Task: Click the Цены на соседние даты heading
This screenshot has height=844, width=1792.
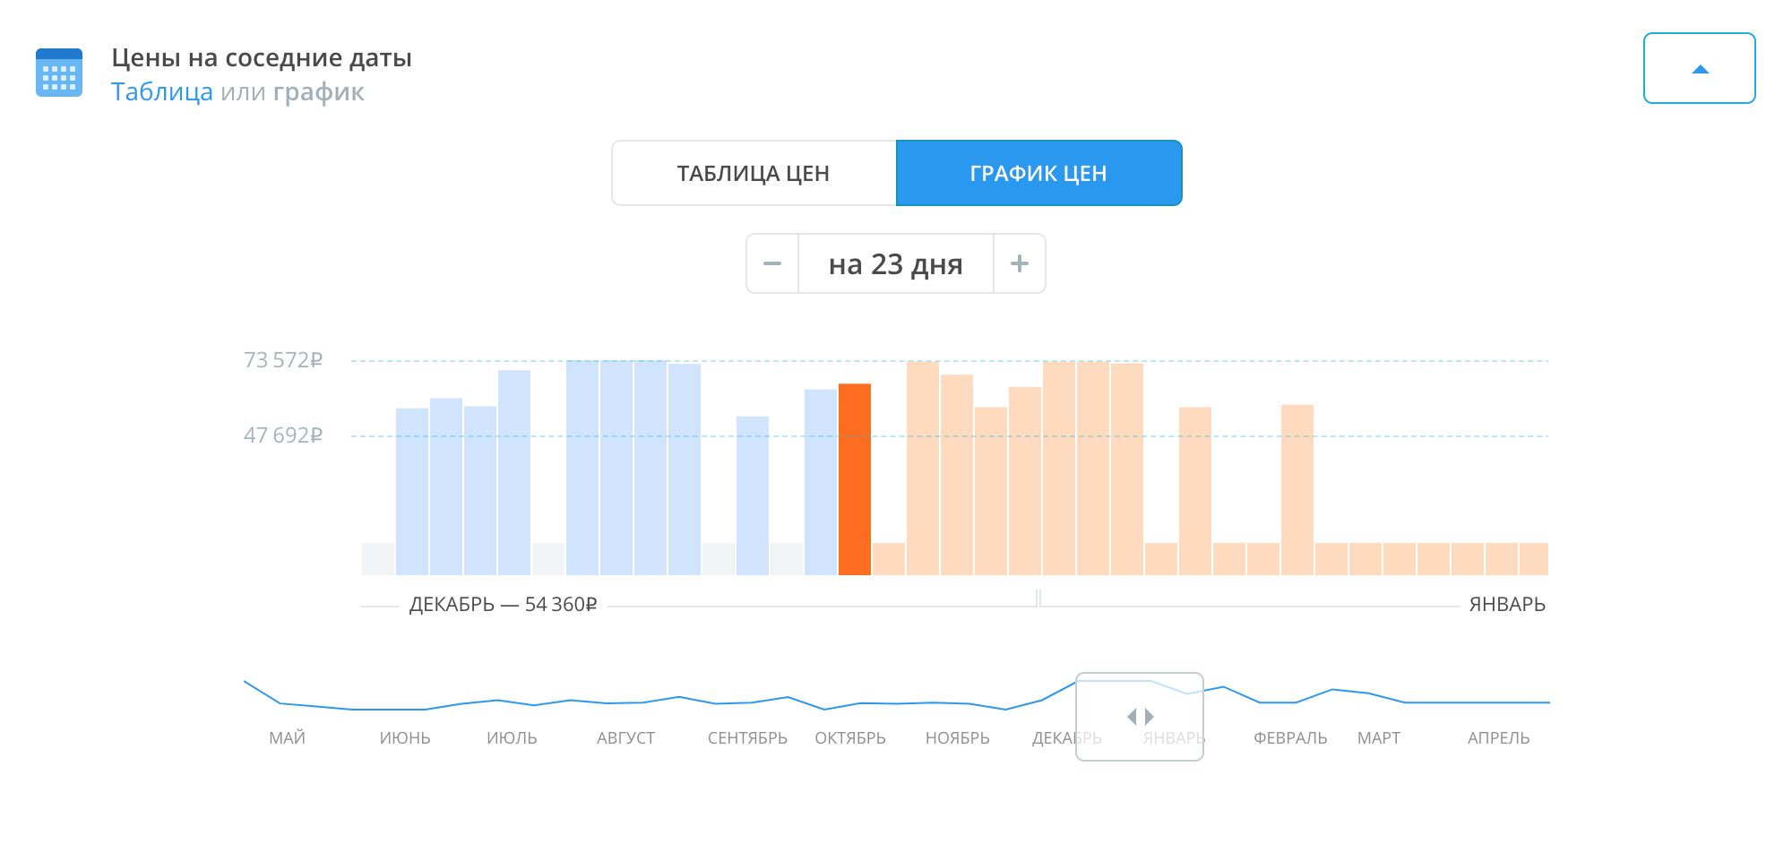Action: pos(262,58)
